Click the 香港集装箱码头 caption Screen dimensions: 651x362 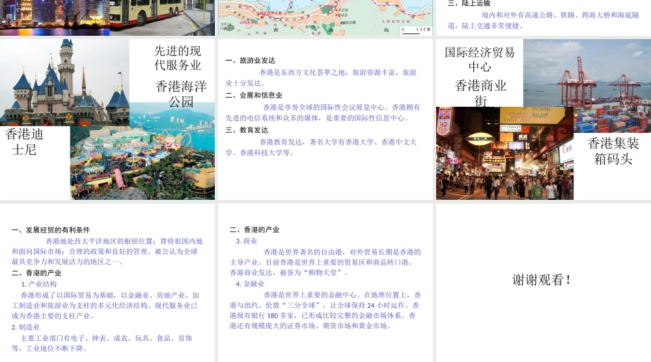(x=613, y=151)
